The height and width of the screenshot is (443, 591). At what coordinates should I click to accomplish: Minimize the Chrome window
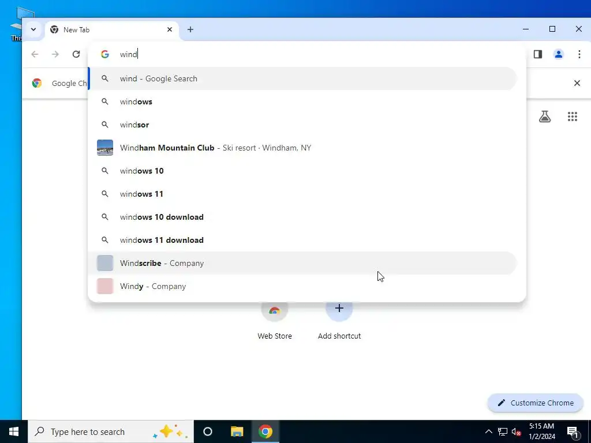(x=526, y=29)
